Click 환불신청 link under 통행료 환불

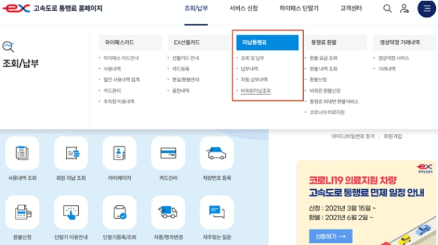(318, 80)
